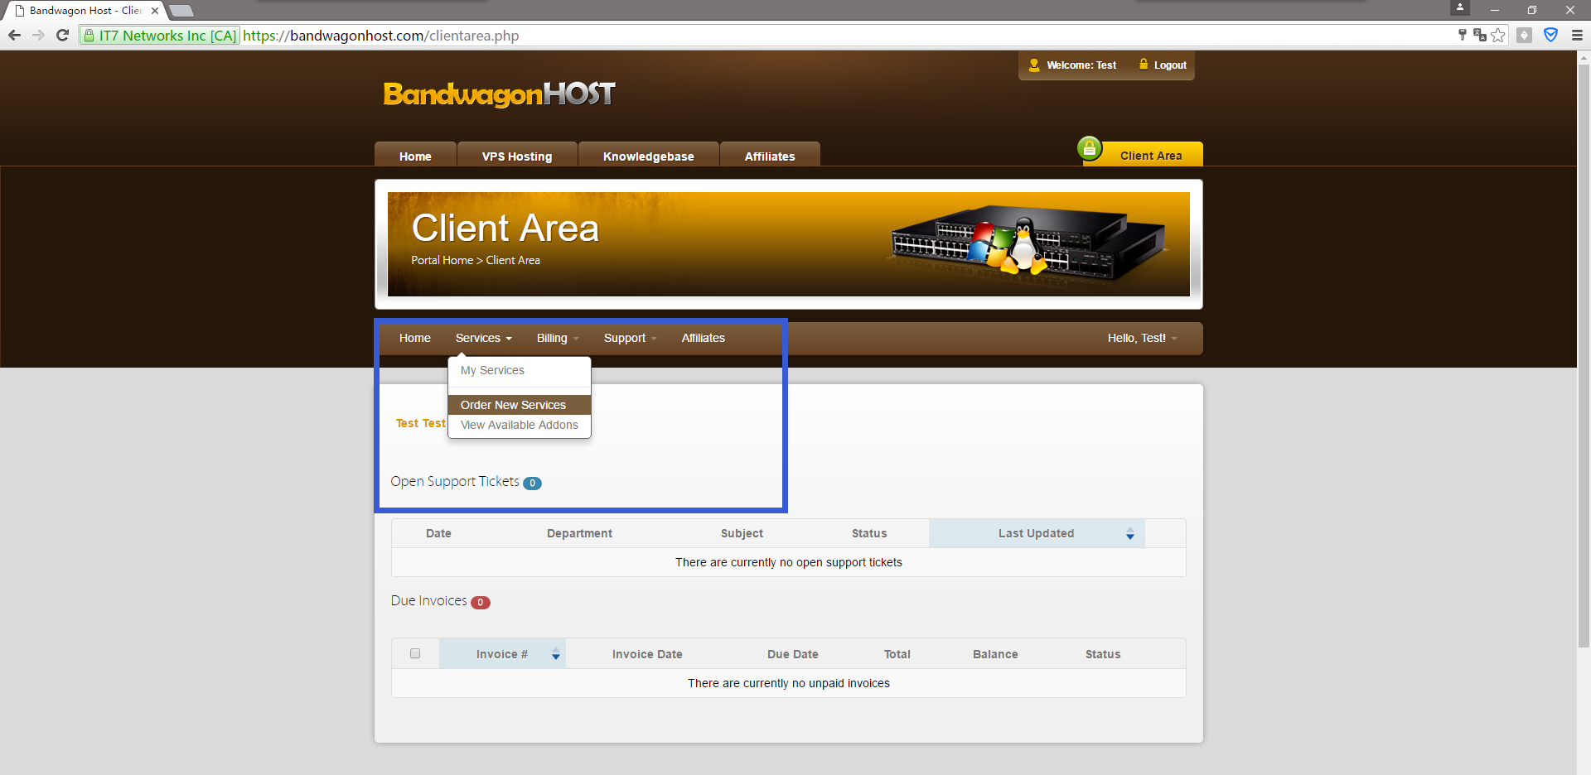Viewport: 1591px width, 775px height.
Task: Go to Portal Home breadcrumb link
Action: point(442,260)
